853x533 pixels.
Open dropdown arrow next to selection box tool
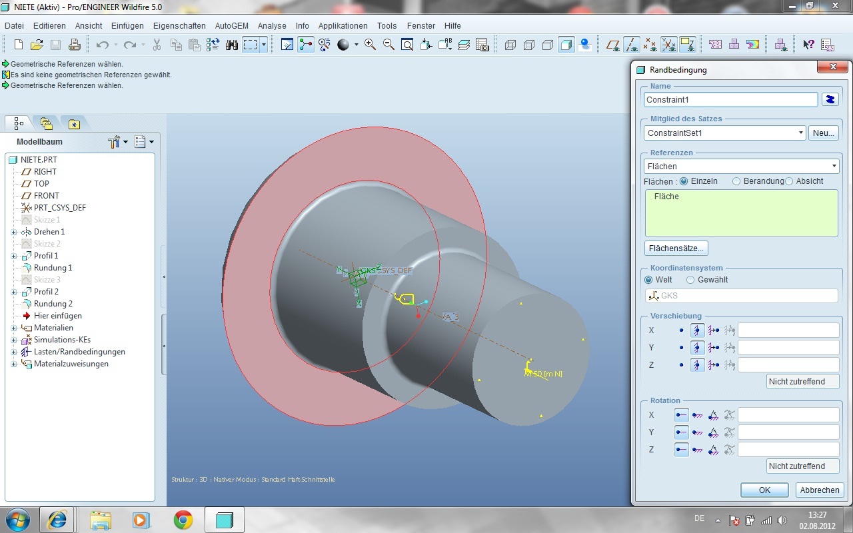click(x=264, y=45)
